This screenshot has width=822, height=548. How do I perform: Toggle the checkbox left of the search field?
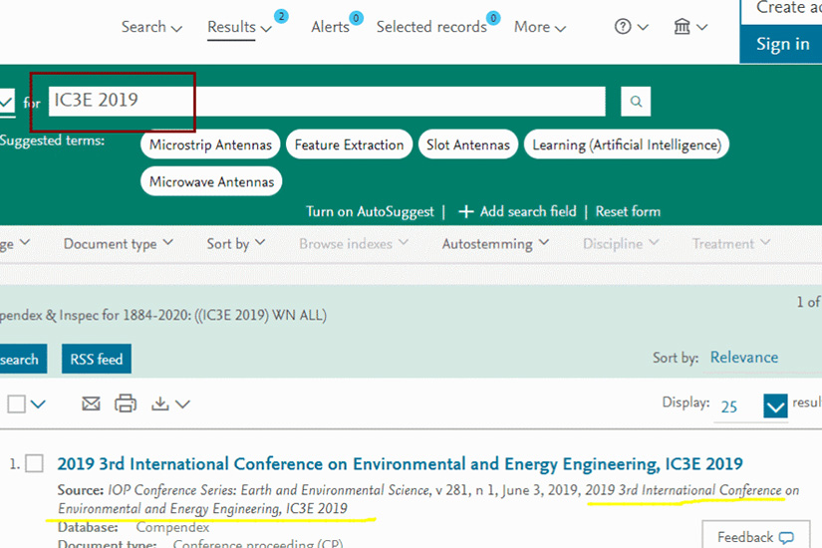pyautogui.click(x=6, y=102)
